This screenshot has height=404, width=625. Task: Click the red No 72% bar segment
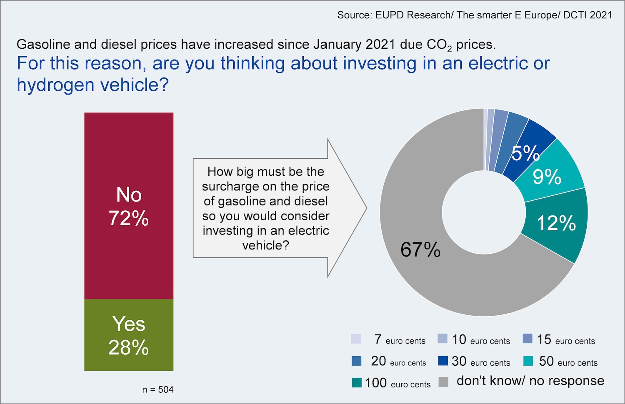pyautogui.click(x=129, y=206)
